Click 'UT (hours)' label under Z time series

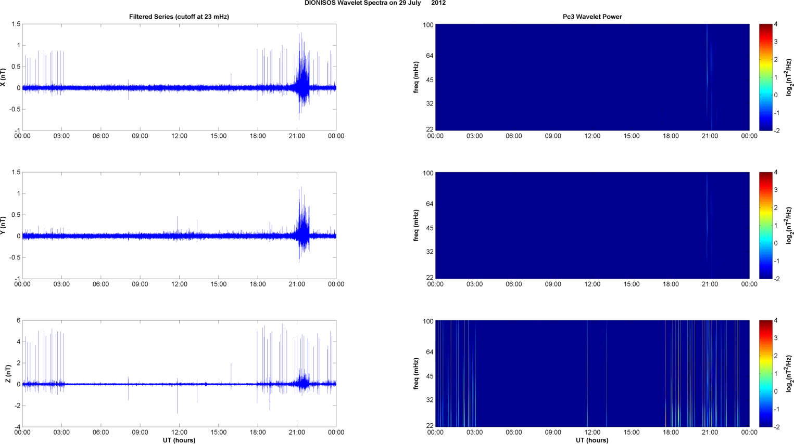(x=179, y=440)
